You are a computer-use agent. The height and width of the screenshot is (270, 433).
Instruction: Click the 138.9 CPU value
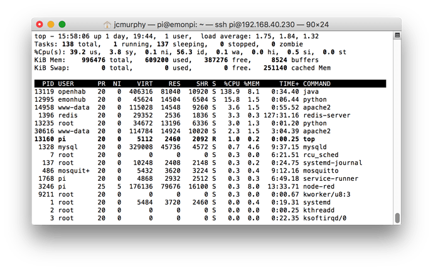coord(230,92)
